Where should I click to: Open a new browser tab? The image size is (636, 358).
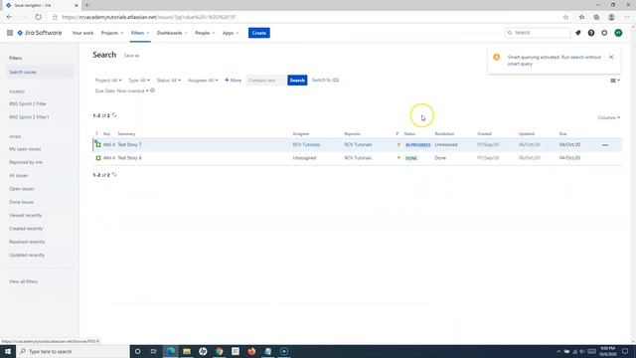(x=86, y=5)
